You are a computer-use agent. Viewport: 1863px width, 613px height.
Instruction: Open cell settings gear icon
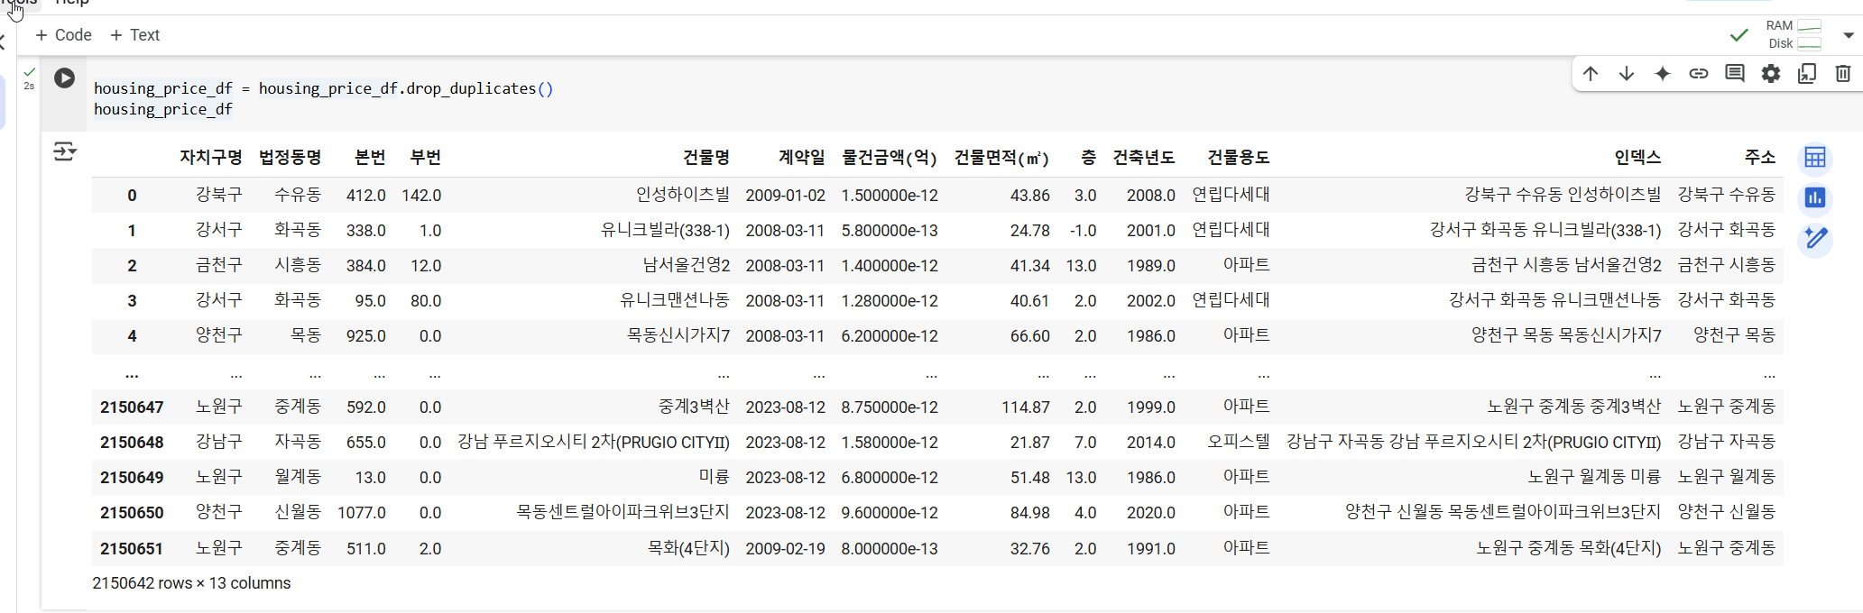1771,74
